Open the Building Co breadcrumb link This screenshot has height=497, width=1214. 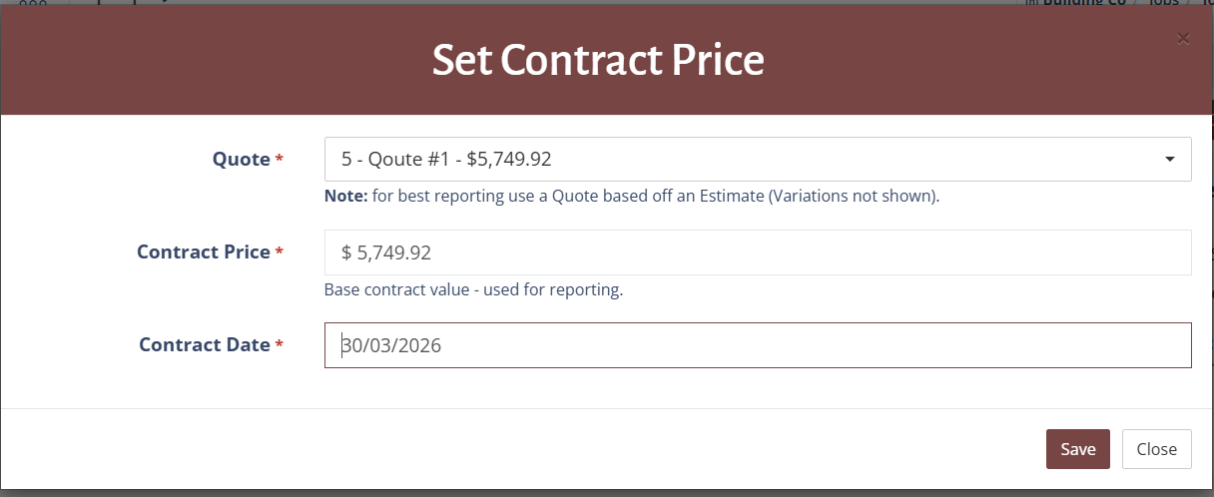tap(1082, 3)
